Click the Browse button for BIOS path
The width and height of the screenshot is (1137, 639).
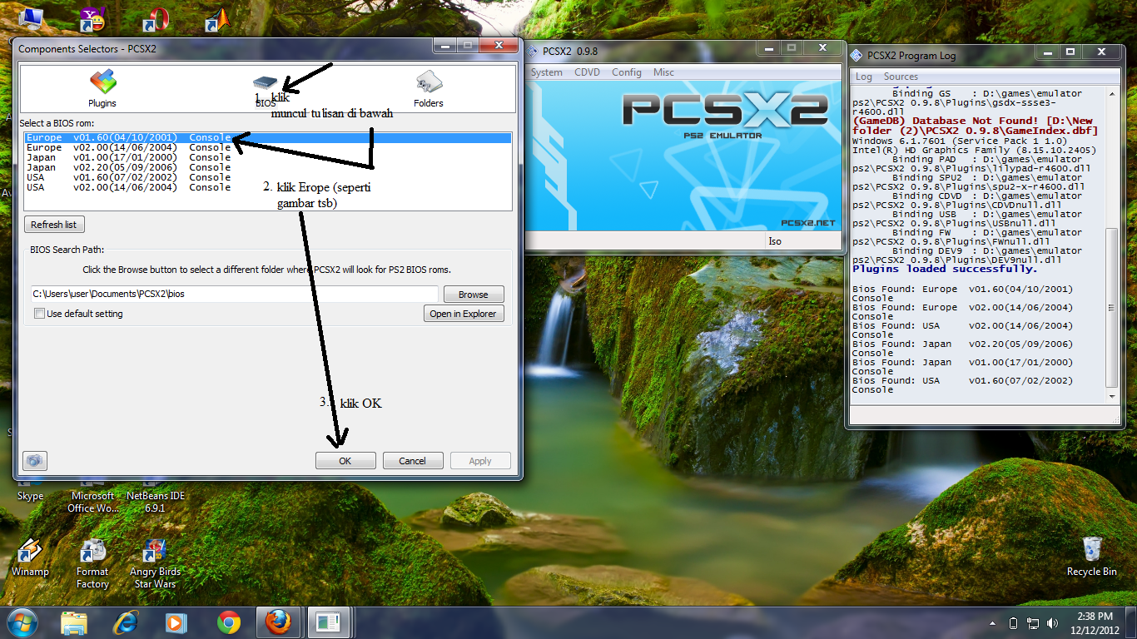pyautogui.click(x=474, y=295)
